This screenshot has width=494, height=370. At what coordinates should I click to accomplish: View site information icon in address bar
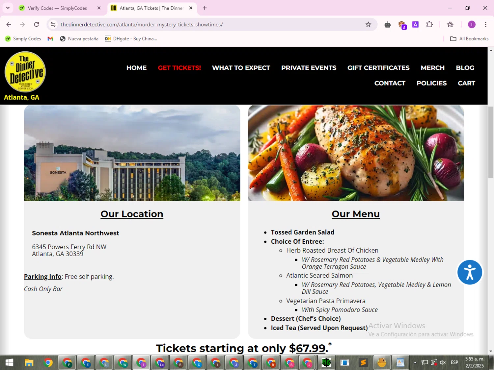(x=53, y=24)
